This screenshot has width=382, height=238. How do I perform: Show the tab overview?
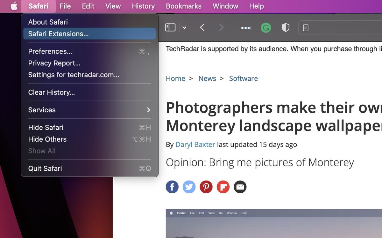[245, 27]
